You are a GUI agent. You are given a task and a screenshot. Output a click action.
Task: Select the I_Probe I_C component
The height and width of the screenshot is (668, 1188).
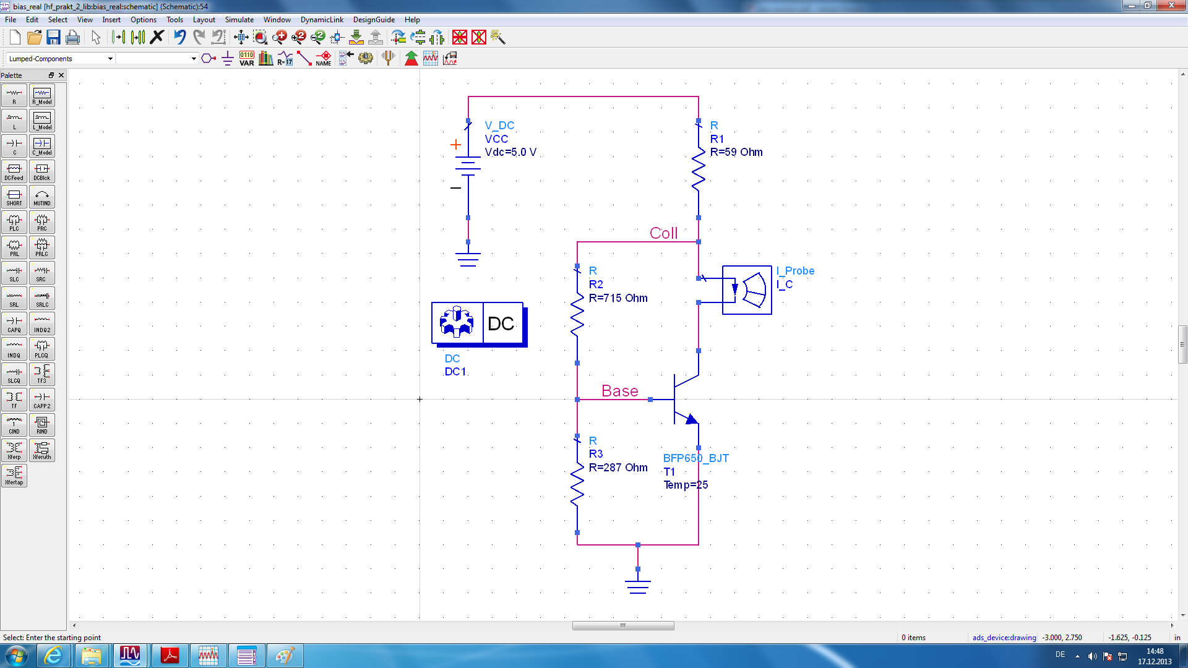(x=747, y=290)
